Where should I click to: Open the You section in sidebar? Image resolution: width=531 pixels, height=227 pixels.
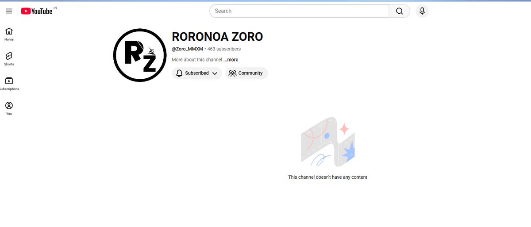tap(9, 108)
